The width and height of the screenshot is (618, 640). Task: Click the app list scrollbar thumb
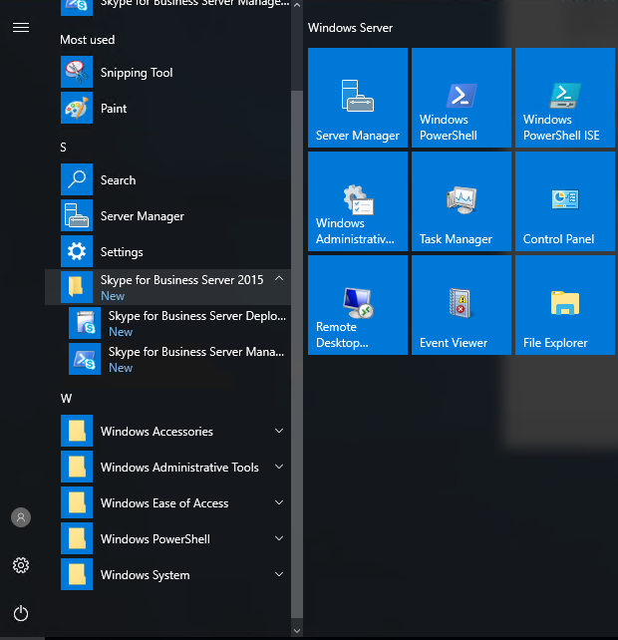(297, 354)
